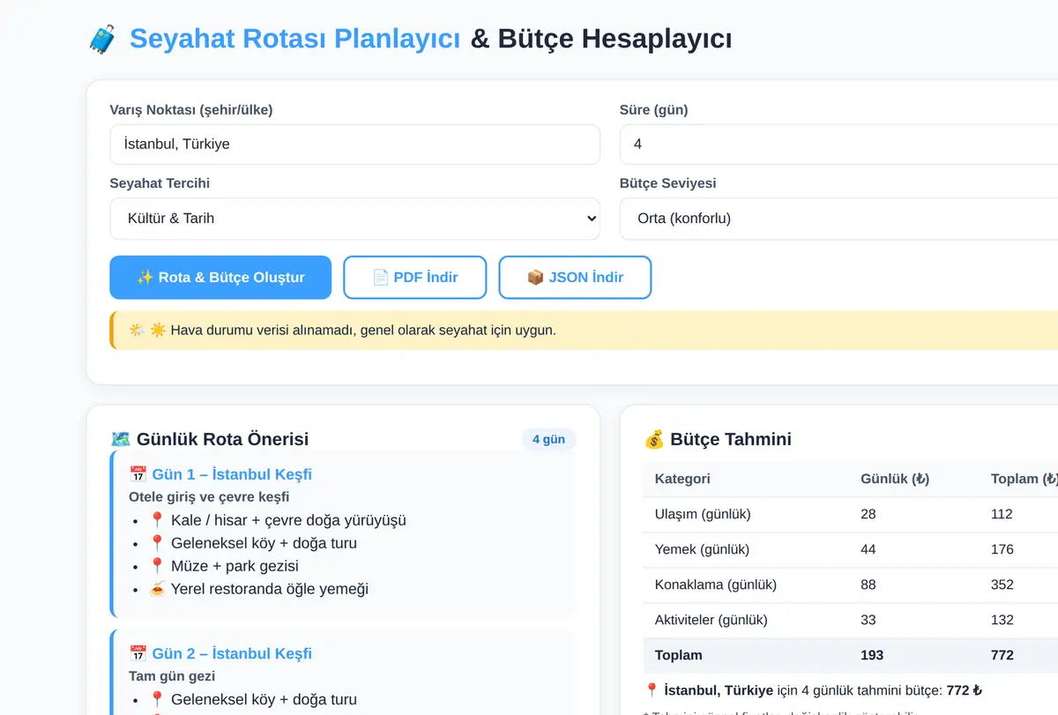Image resolution: width=1058 pixels, height=715 pixels.
Task: Click food icon beside 'Yerel restoranda öğle yemeği'
Action: click(157, 589)
